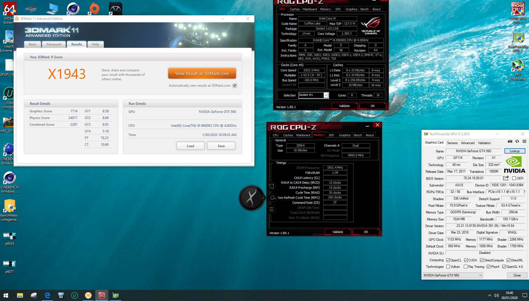This screenshot has width=529, height=301.
Task: Click the volume icon in system tray
Action: click(496, 295)
